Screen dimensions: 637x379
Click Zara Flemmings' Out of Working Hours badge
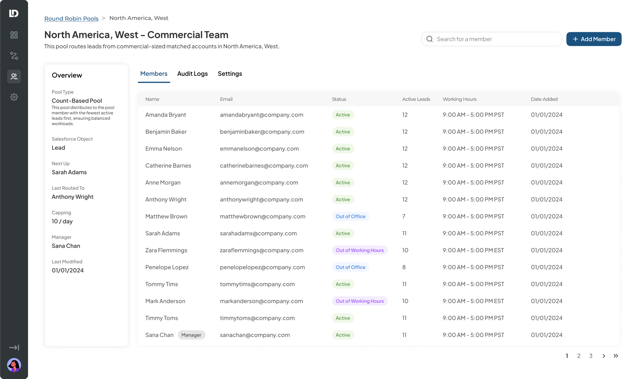(x=360, y=250)
